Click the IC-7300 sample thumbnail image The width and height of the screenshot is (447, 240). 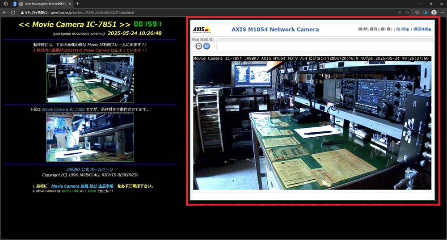[x=90, y=137]
